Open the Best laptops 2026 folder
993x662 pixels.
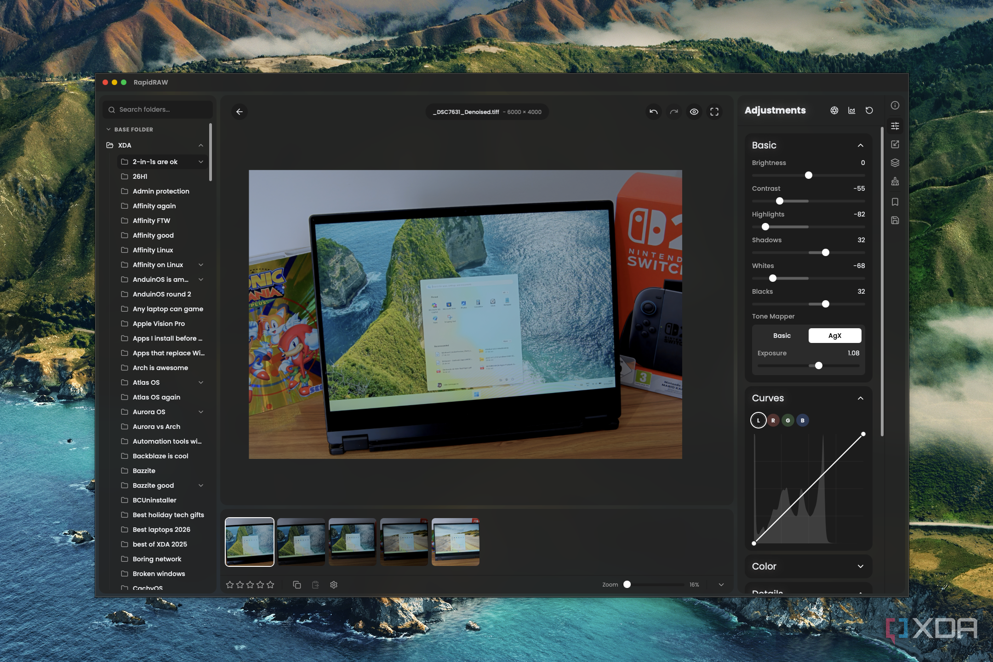click(162, 530)
